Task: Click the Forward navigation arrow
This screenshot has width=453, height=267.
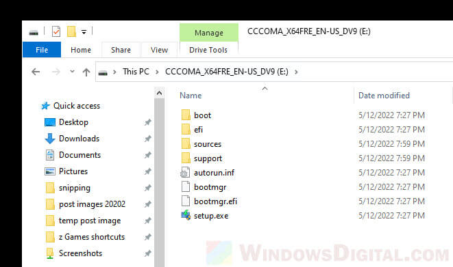Action: tap(56, 72)
